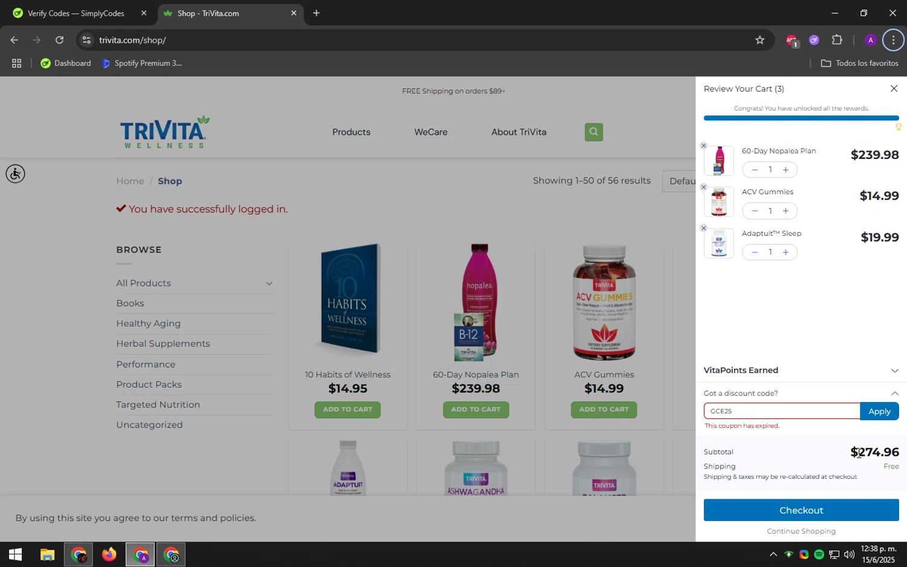Open the Products menu

[x=351, y=132]
